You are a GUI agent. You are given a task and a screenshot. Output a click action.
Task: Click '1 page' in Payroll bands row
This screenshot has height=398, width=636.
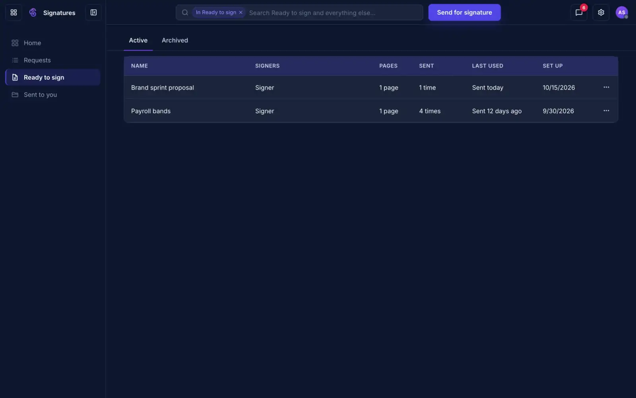click(389, 111)
